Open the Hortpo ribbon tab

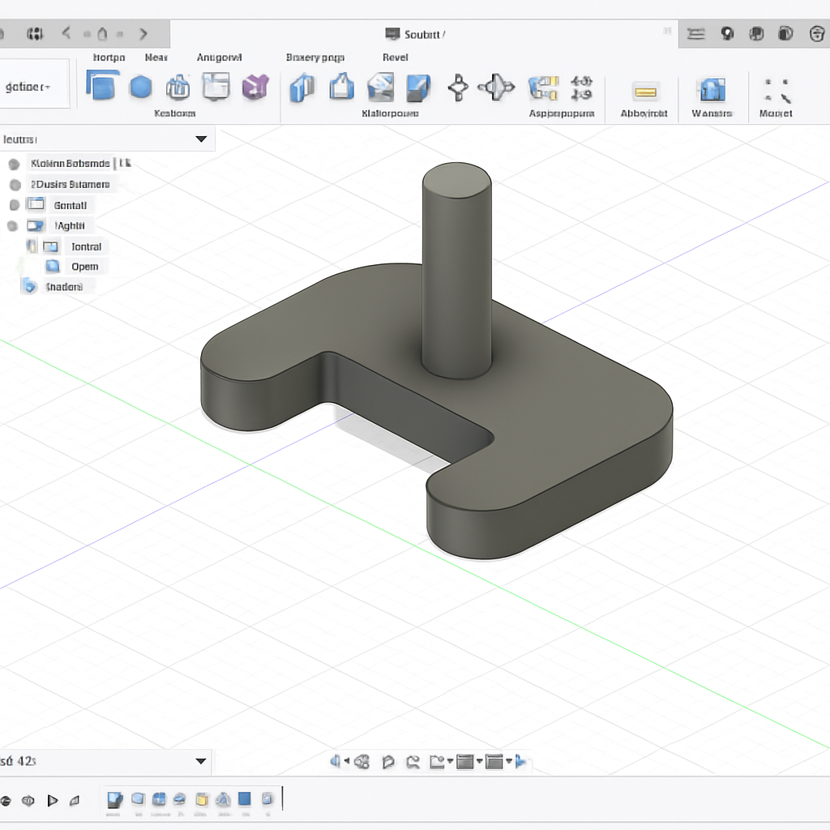(x=109, y=58)
